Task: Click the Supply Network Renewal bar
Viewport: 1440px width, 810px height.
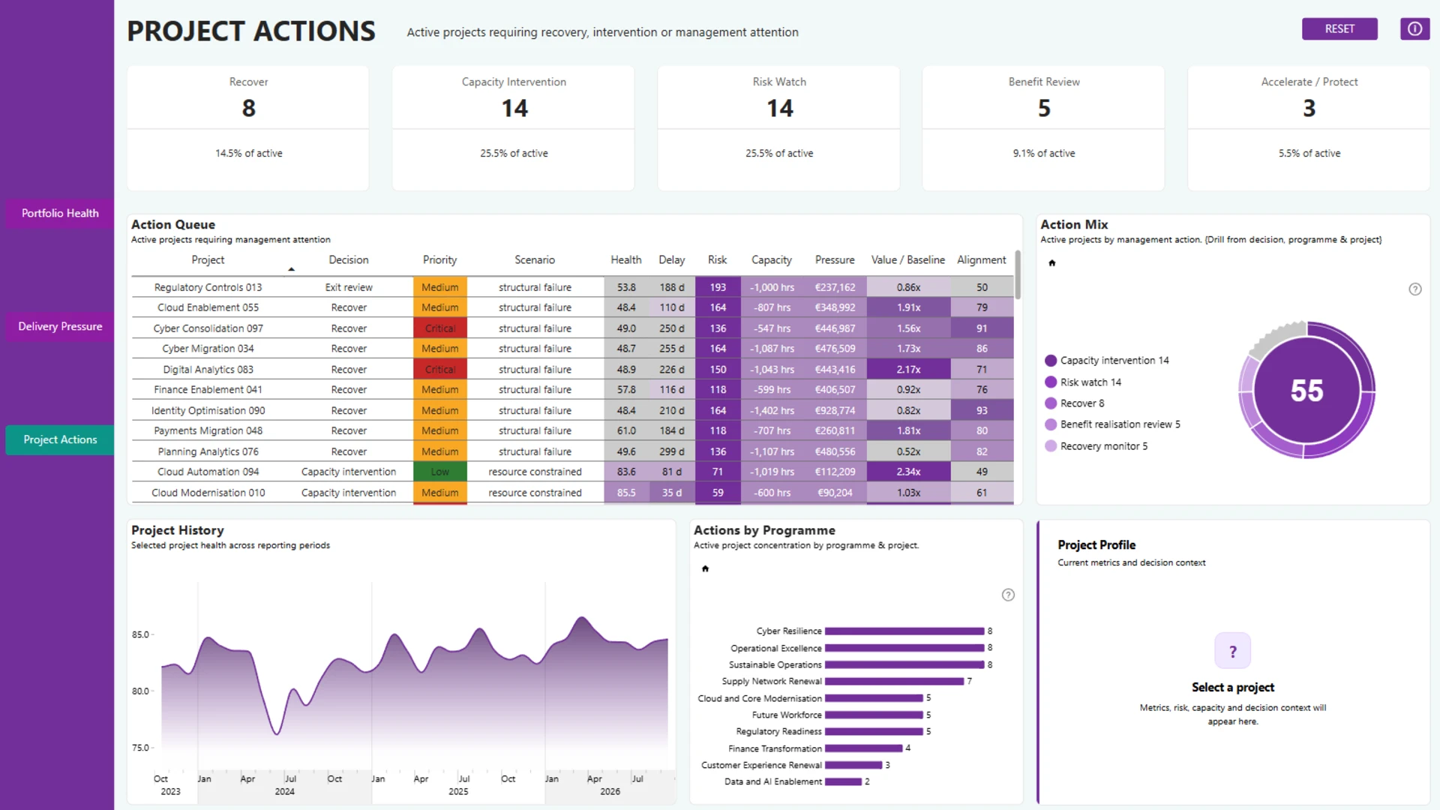Action: tap(894, 682)
